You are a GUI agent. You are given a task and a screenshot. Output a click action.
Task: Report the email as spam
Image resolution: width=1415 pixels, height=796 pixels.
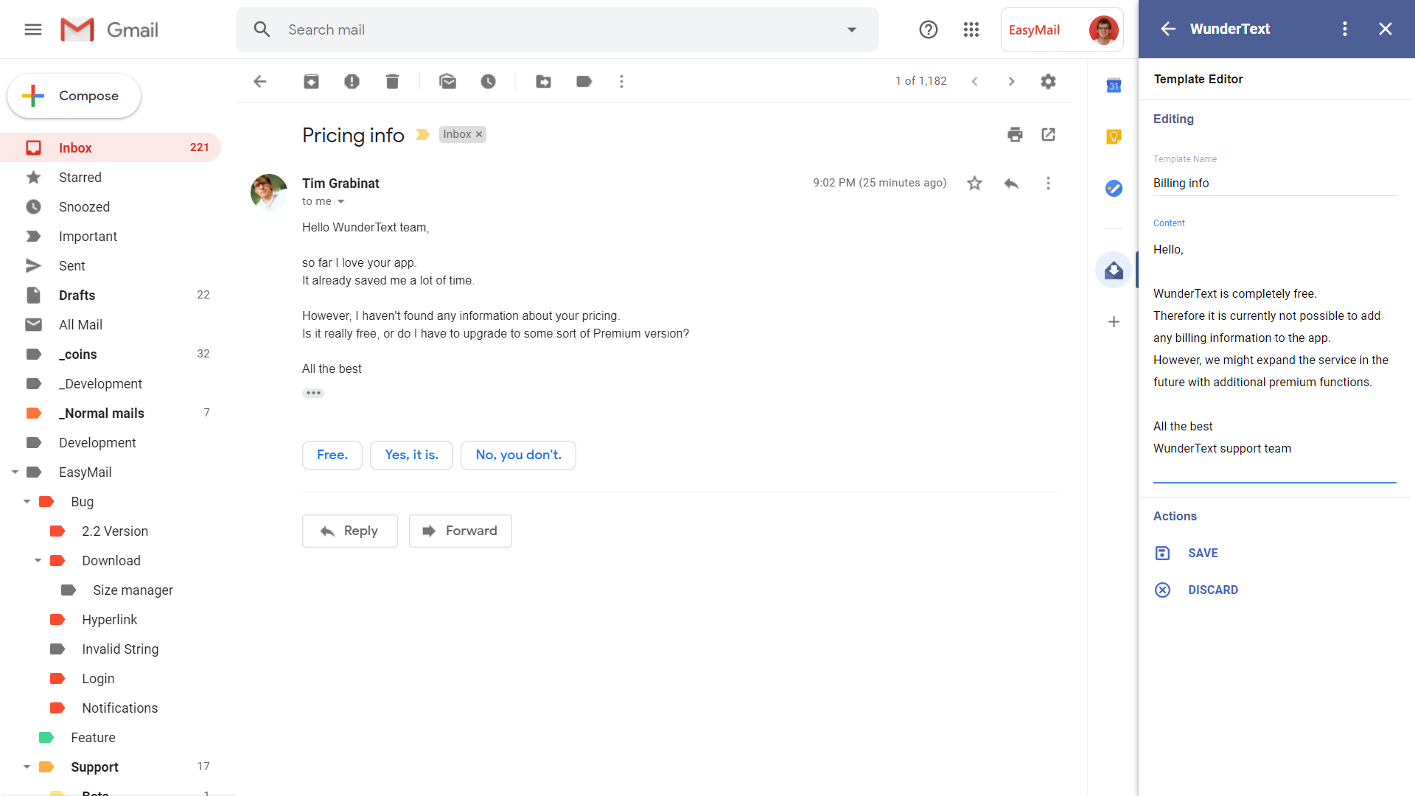tap(352, 81)
